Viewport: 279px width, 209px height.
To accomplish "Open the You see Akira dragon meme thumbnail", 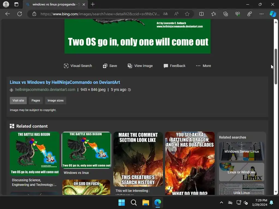I will [190, 163].
